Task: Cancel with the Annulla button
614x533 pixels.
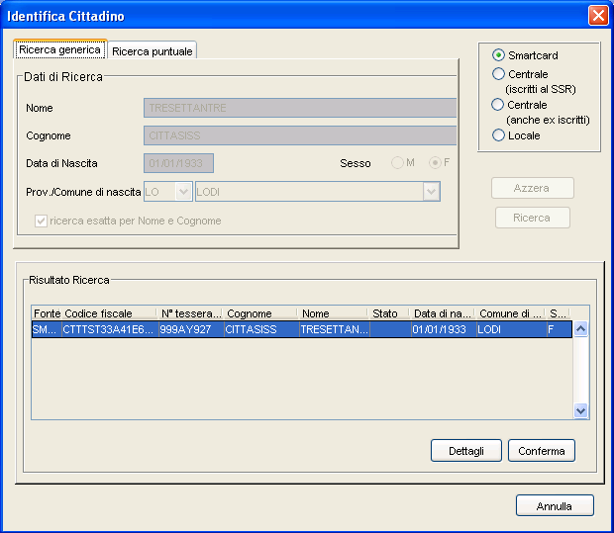Action: 555,506
